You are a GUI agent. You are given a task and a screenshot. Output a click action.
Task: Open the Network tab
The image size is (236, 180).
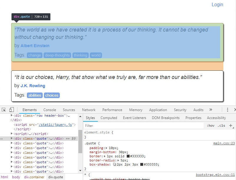tap(89, 110)
